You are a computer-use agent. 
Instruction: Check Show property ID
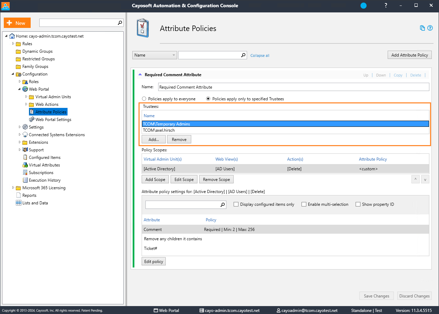pyautogui.click(x=358, y=204)
